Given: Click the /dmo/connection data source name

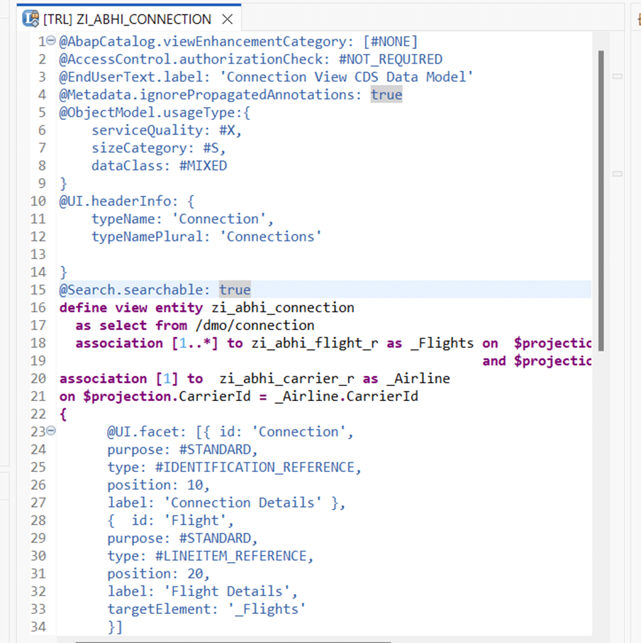Looking at the screenshot, I should (262, 325).
